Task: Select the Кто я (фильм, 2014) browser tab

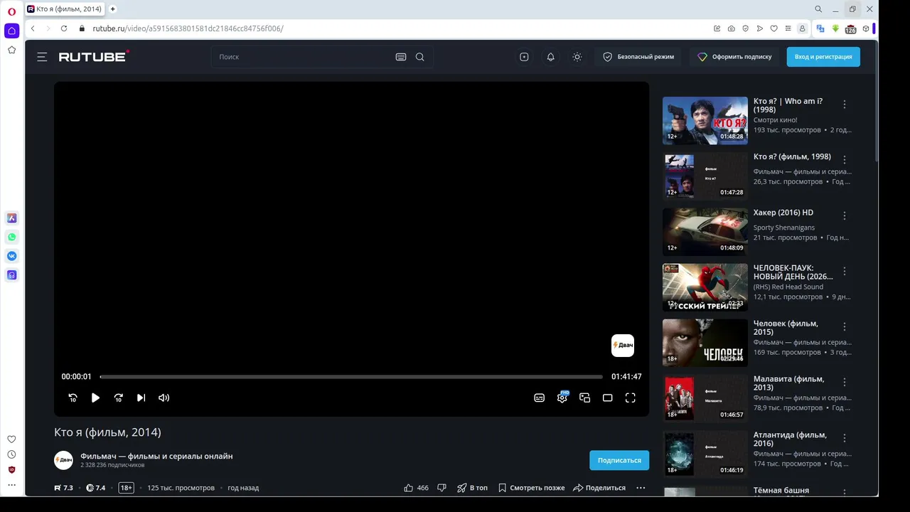Action: click(x=65, y=9)
